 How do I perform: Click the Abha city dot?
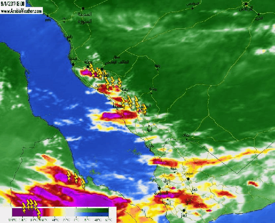[x=149, y=125]
